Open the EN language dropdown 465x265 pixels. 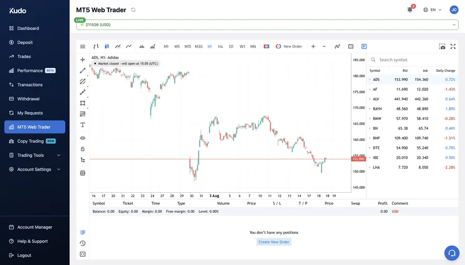[x=432, y=10]
